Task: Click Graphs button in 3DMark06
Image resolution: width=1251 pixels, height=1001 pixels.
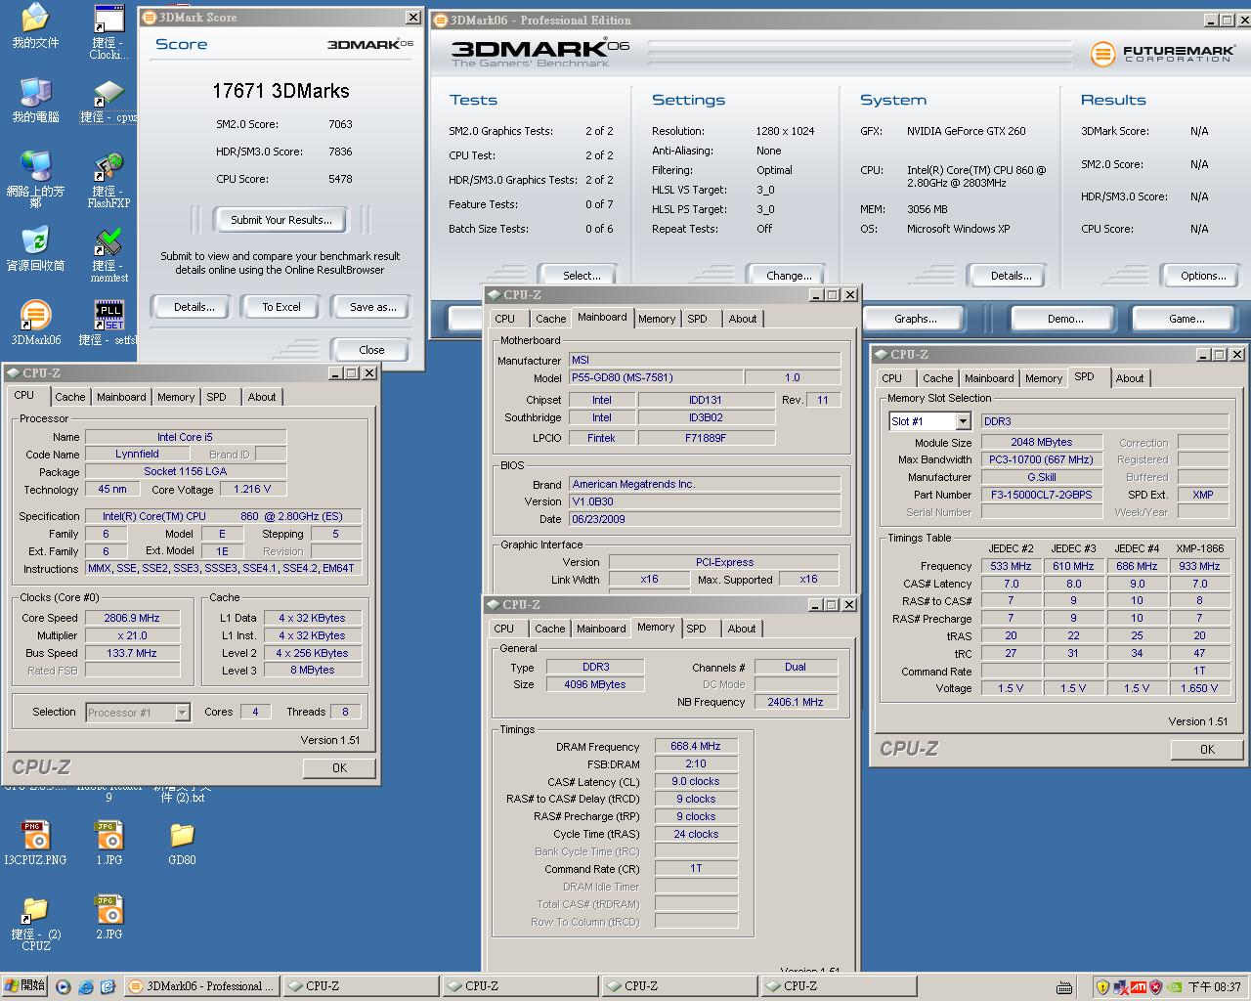Action: [916, 319]
